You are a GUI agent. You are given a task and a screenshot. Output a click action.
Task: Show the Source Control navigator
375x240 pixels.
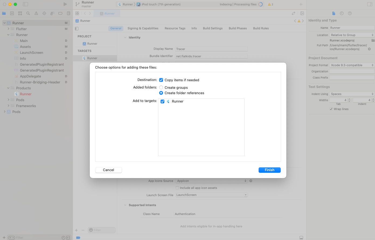(x=12, y=13)
